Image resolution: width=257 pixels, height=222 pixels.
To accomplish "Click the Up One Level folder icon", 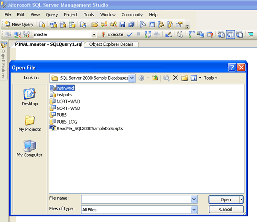I will [155, 78].
